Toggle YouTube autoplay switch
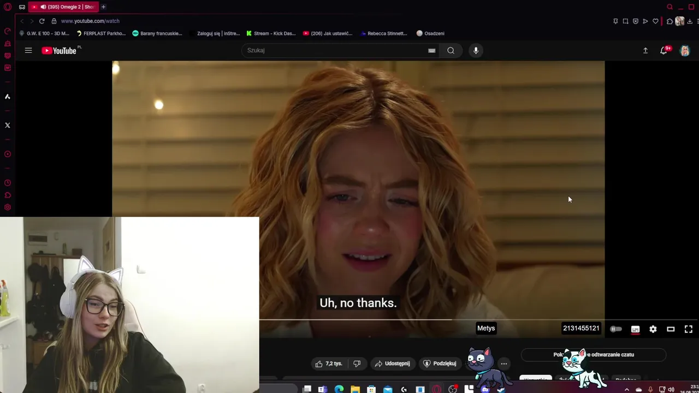699x393 pixels. click(616, 329)
